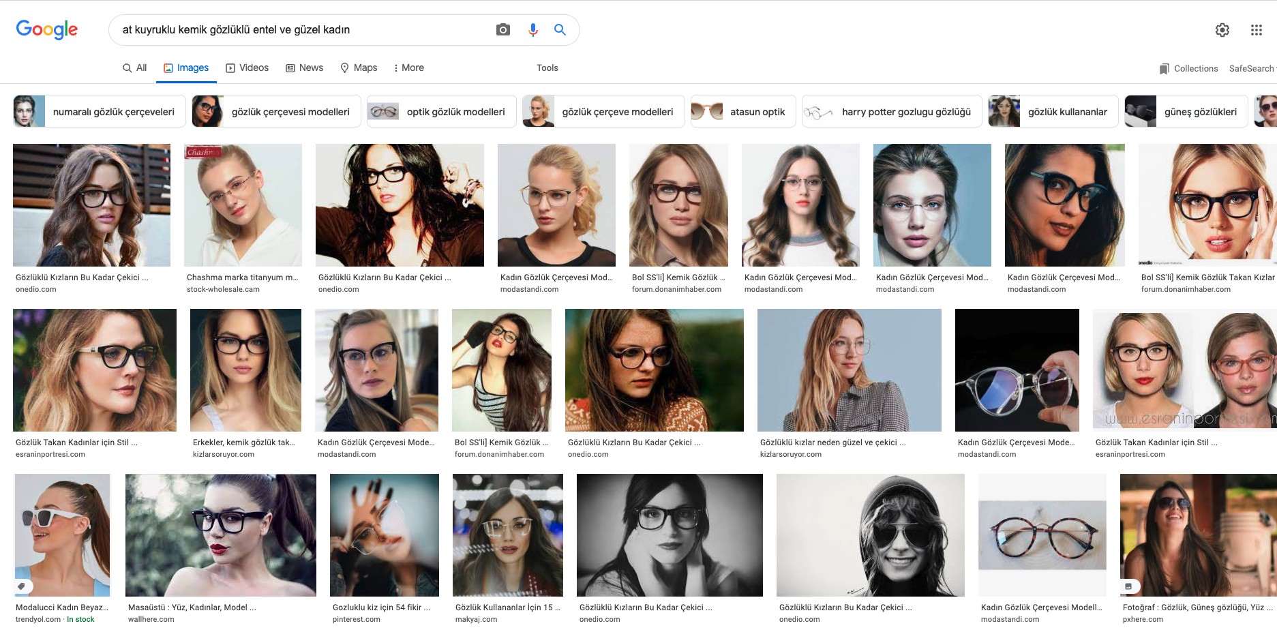
Task: Select 'harry potter gozlugu gözlüğü' chip
Action: [892, 111]
